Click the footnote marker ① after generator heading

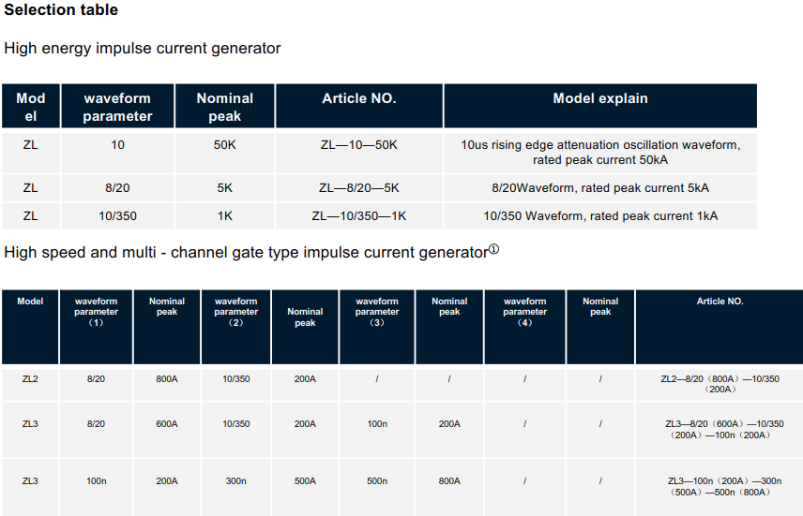(x=493, y=249)
